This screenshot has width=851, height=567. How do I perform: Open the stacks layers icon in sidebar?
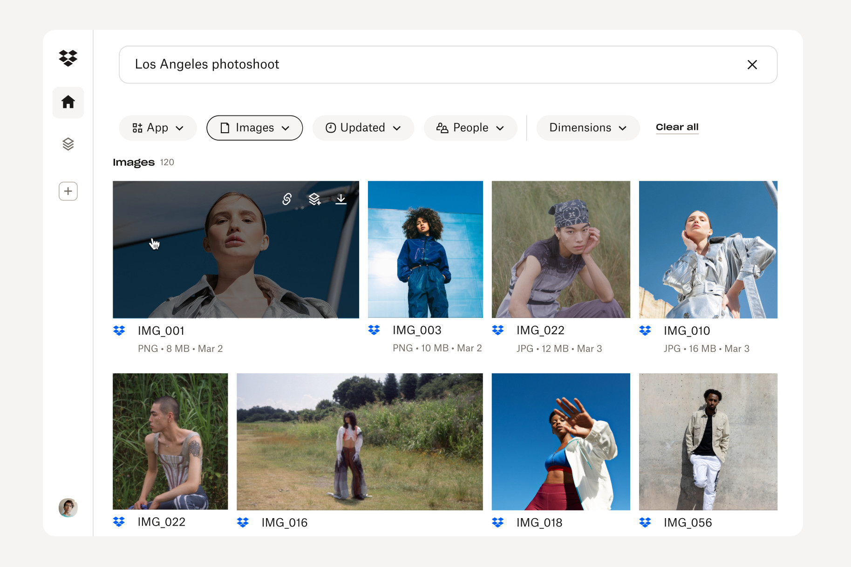[68, 144]
